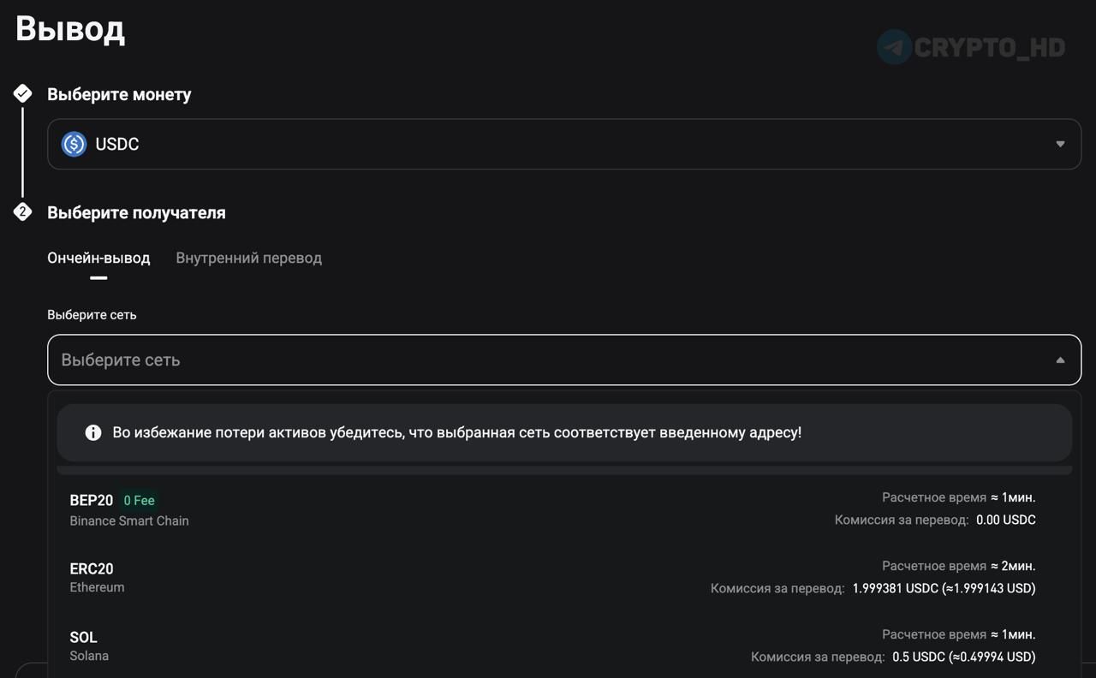This screenshot has height=678, width=1096.
Task: Switch to Ончейн-вывод tab
Action: point(98,258)
